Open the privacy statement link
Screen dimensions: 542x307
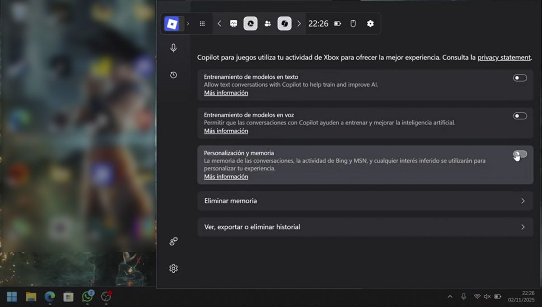tap(504, 57)
